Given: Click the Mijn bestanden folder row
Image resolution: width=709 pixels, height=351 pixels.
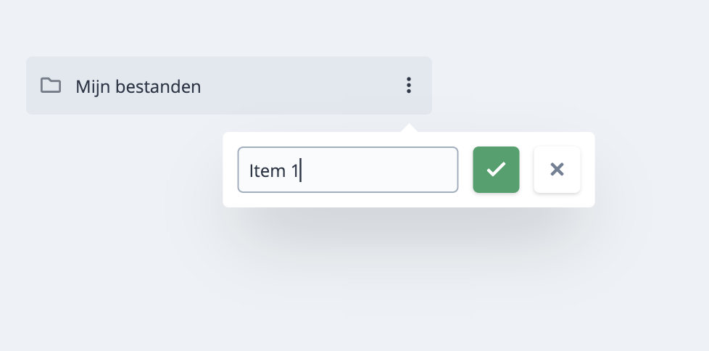Looking at the screenshot, I should click(217, 86).
